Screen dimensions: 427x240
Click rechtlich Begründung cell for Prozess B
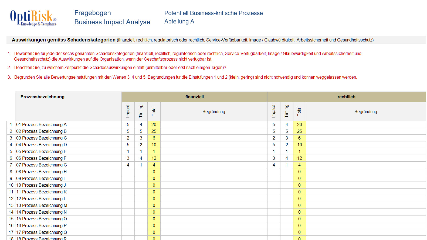[x=366, y=131]
